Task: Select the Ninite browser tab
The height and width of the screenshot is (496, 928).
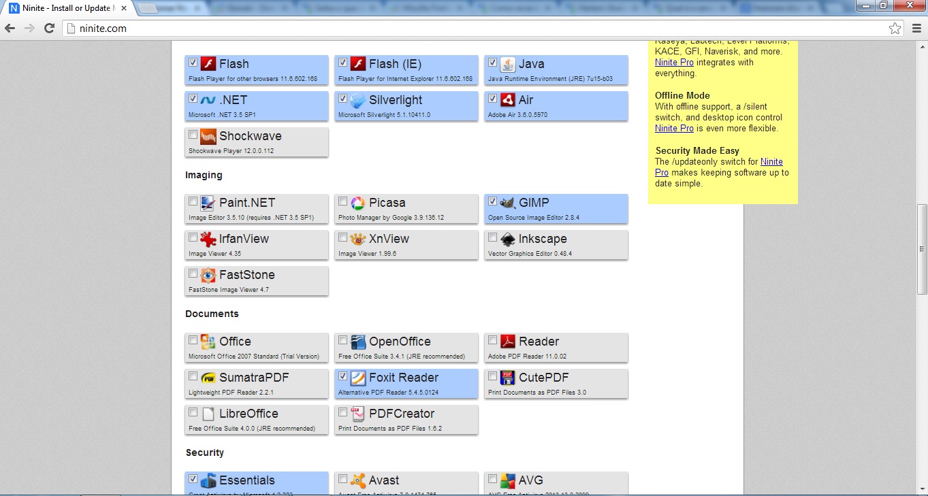Action: pyautogui.click(x=68, y=8)
